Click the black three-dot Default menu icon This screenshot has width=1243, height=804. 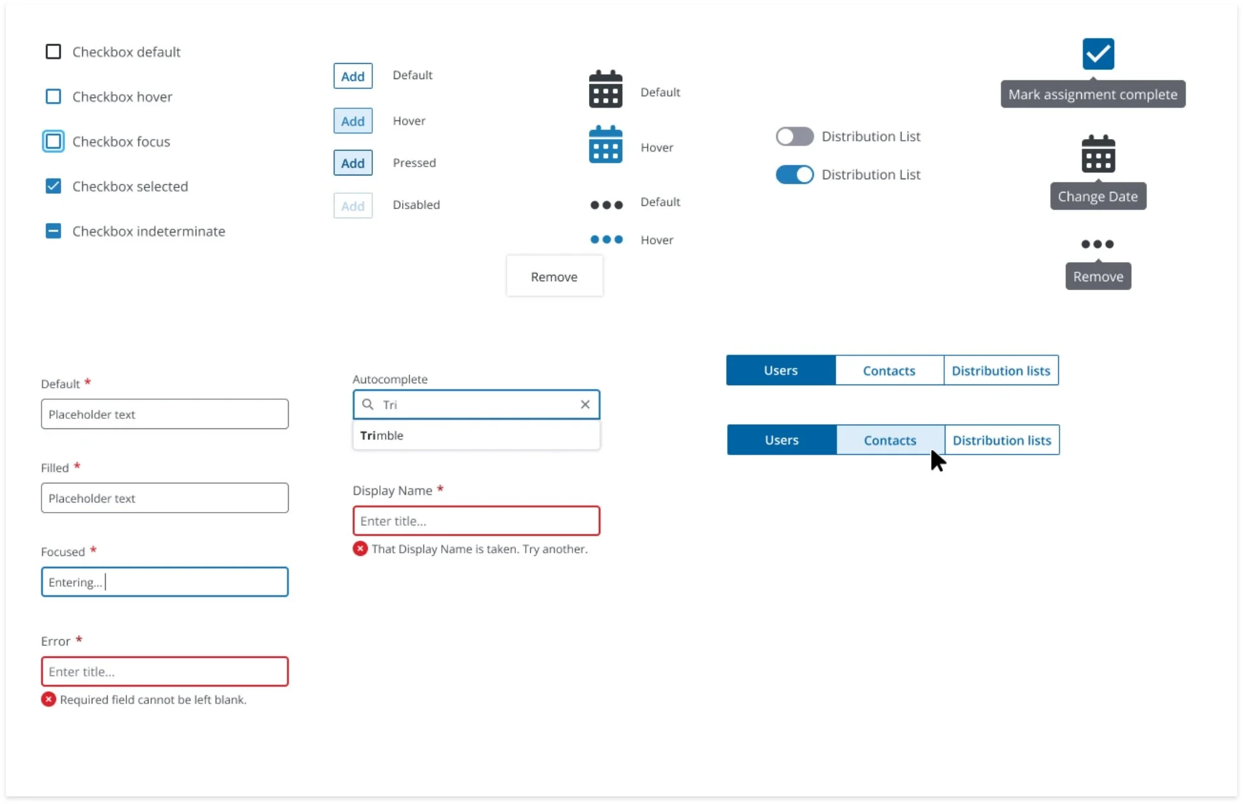coord(606,205)
